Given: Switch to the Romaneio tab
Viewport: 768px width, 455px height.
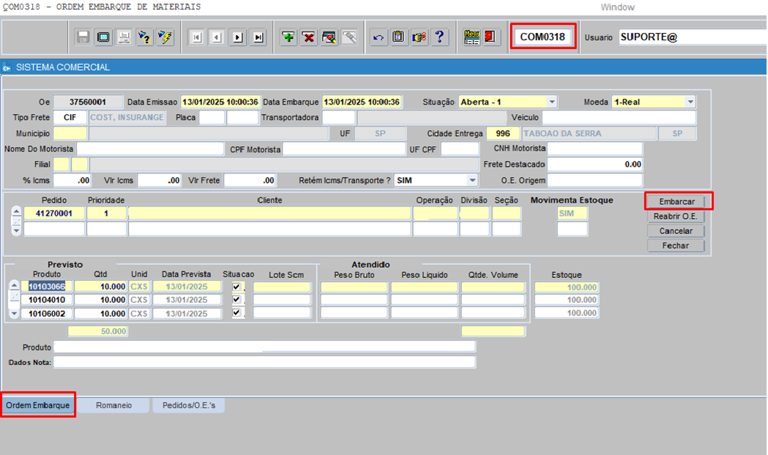Looking at the screenshot, I should click(x=113, y=405).
